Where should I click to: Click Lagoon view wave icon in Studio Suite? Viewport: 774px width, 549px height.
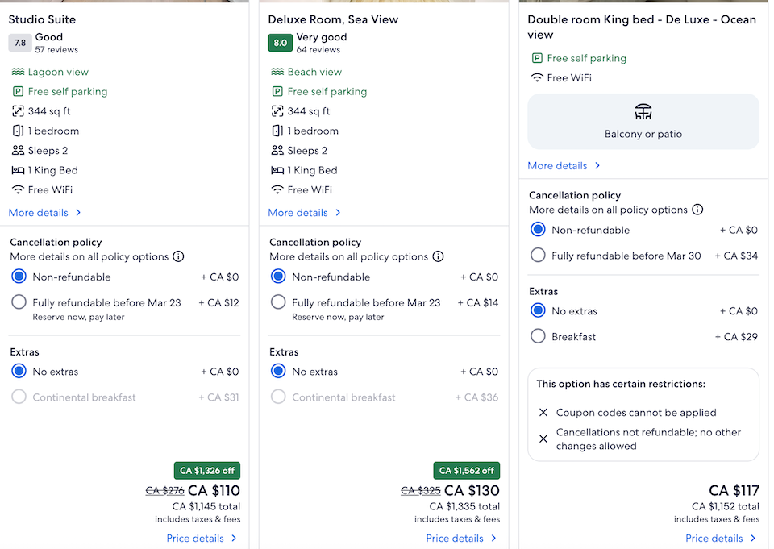[18, 72]
